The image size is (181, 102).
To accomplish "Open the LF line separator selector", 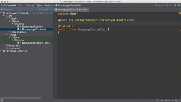I will pyautogui.click(x=162, y=101).
